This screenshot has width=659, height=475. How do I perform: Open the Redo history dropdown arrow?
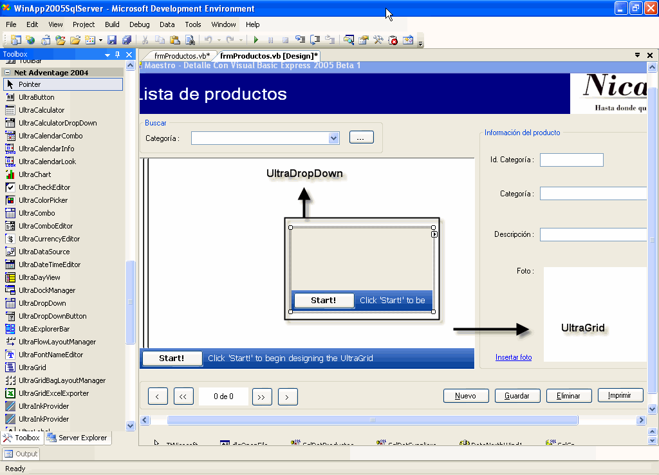point(241,41)
